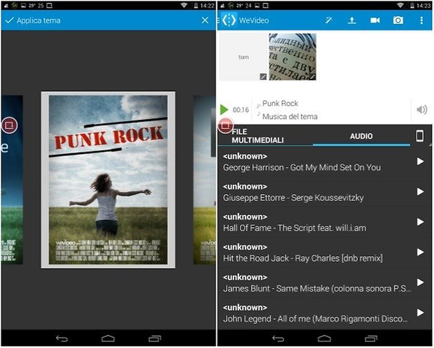Tap Android back button under the audio list
434x348 pixels.
(x=279, y=338)
